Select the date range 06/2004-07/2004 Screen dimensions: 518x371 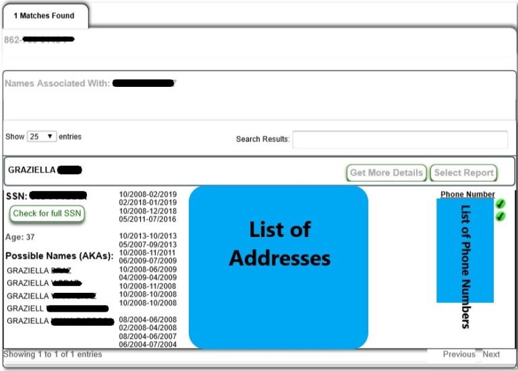pos(148,345)
